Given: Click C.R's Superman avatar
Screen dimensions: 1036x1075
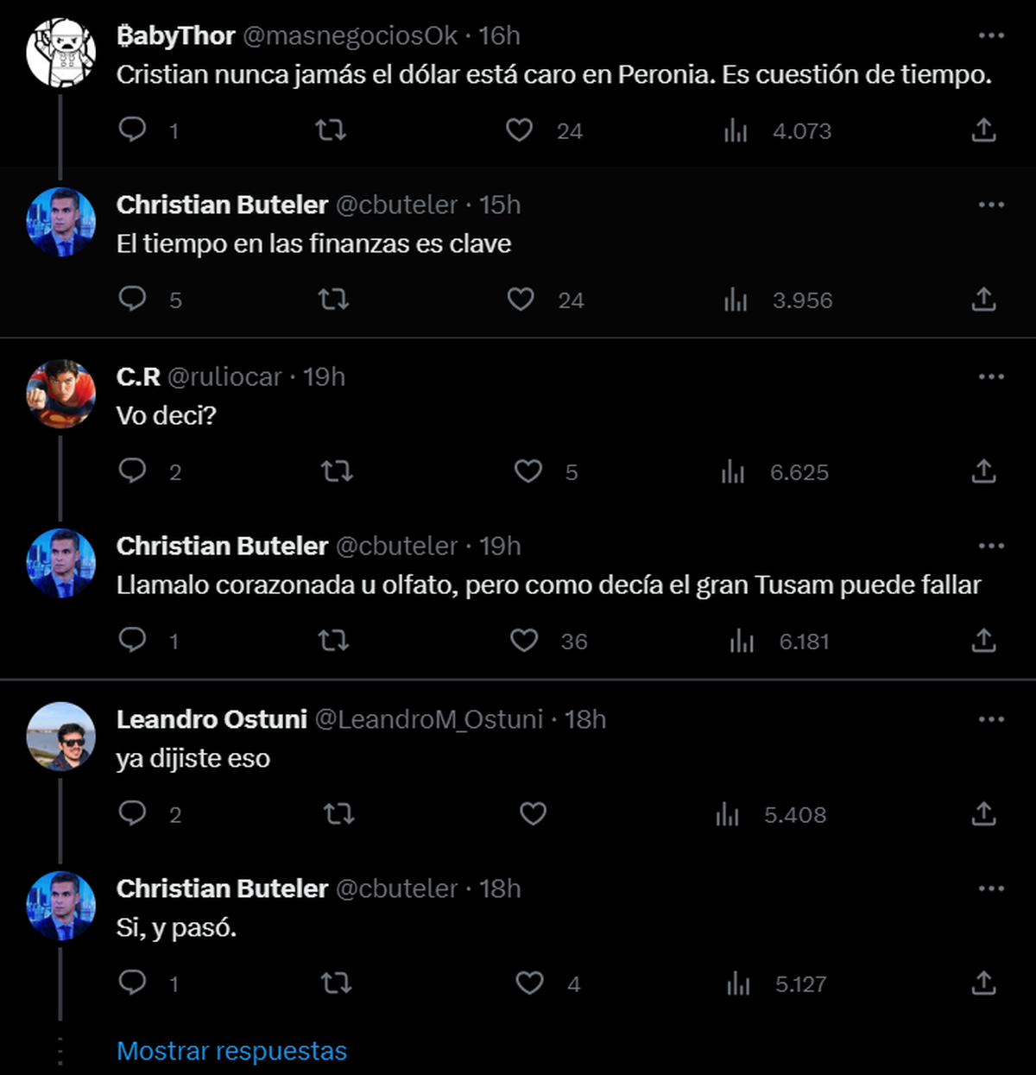Looking at the screenshot, I should pos(60,393).
